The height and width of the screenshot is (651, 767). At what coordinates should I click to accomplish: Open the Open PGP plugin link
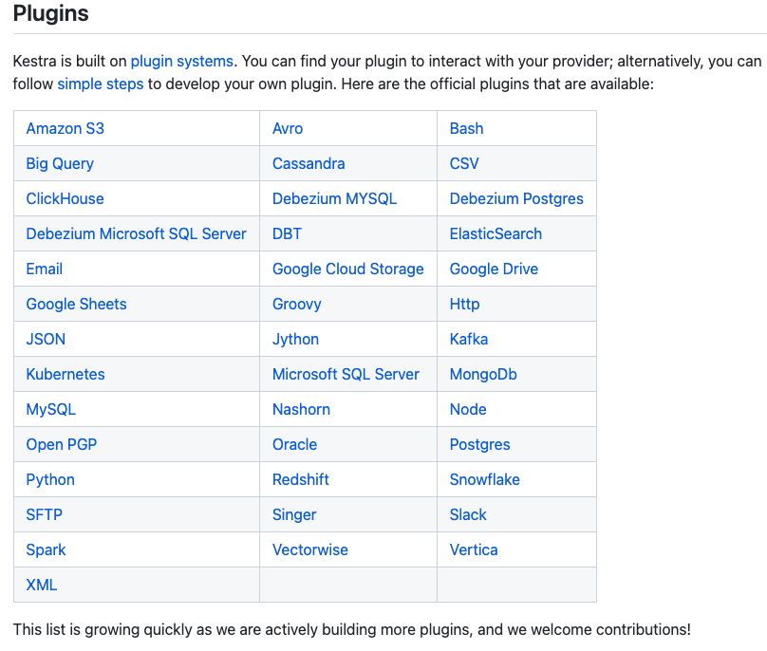click(x=62, y=445)
